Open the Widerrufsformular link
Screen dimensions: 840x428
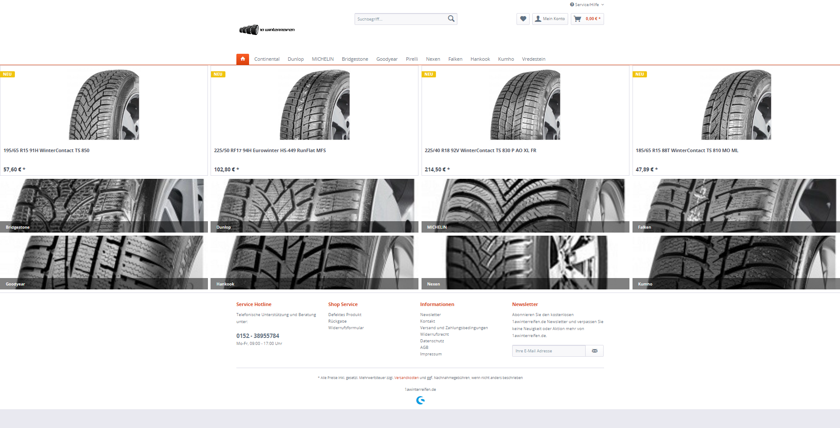[x=346, y=328]
